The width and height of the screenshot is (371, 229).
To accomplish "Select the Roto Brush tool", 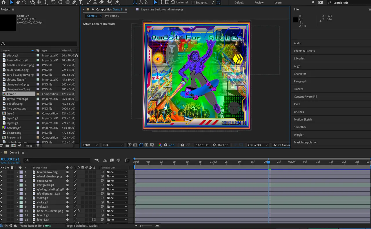I will [x=110, y=2].
